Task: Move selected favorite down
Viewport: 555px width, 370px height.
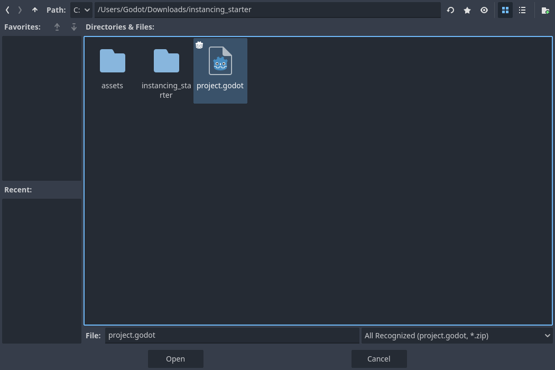Action: point(73,27)
